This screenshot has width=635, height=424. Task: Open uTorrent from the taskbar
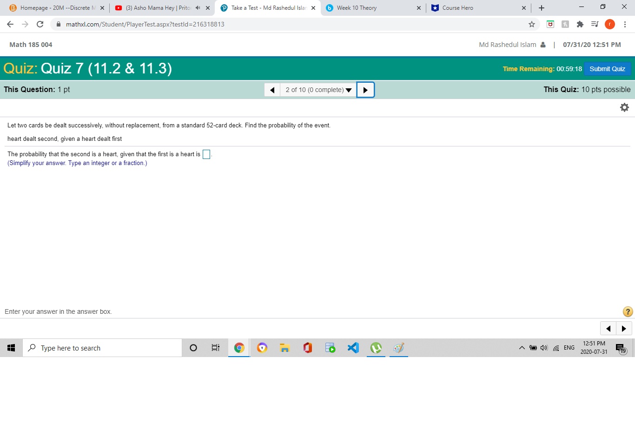(x=376, y=348)
